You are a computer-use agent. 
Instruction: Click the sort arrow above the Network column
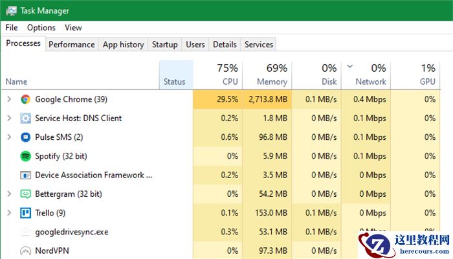(350, 67)
